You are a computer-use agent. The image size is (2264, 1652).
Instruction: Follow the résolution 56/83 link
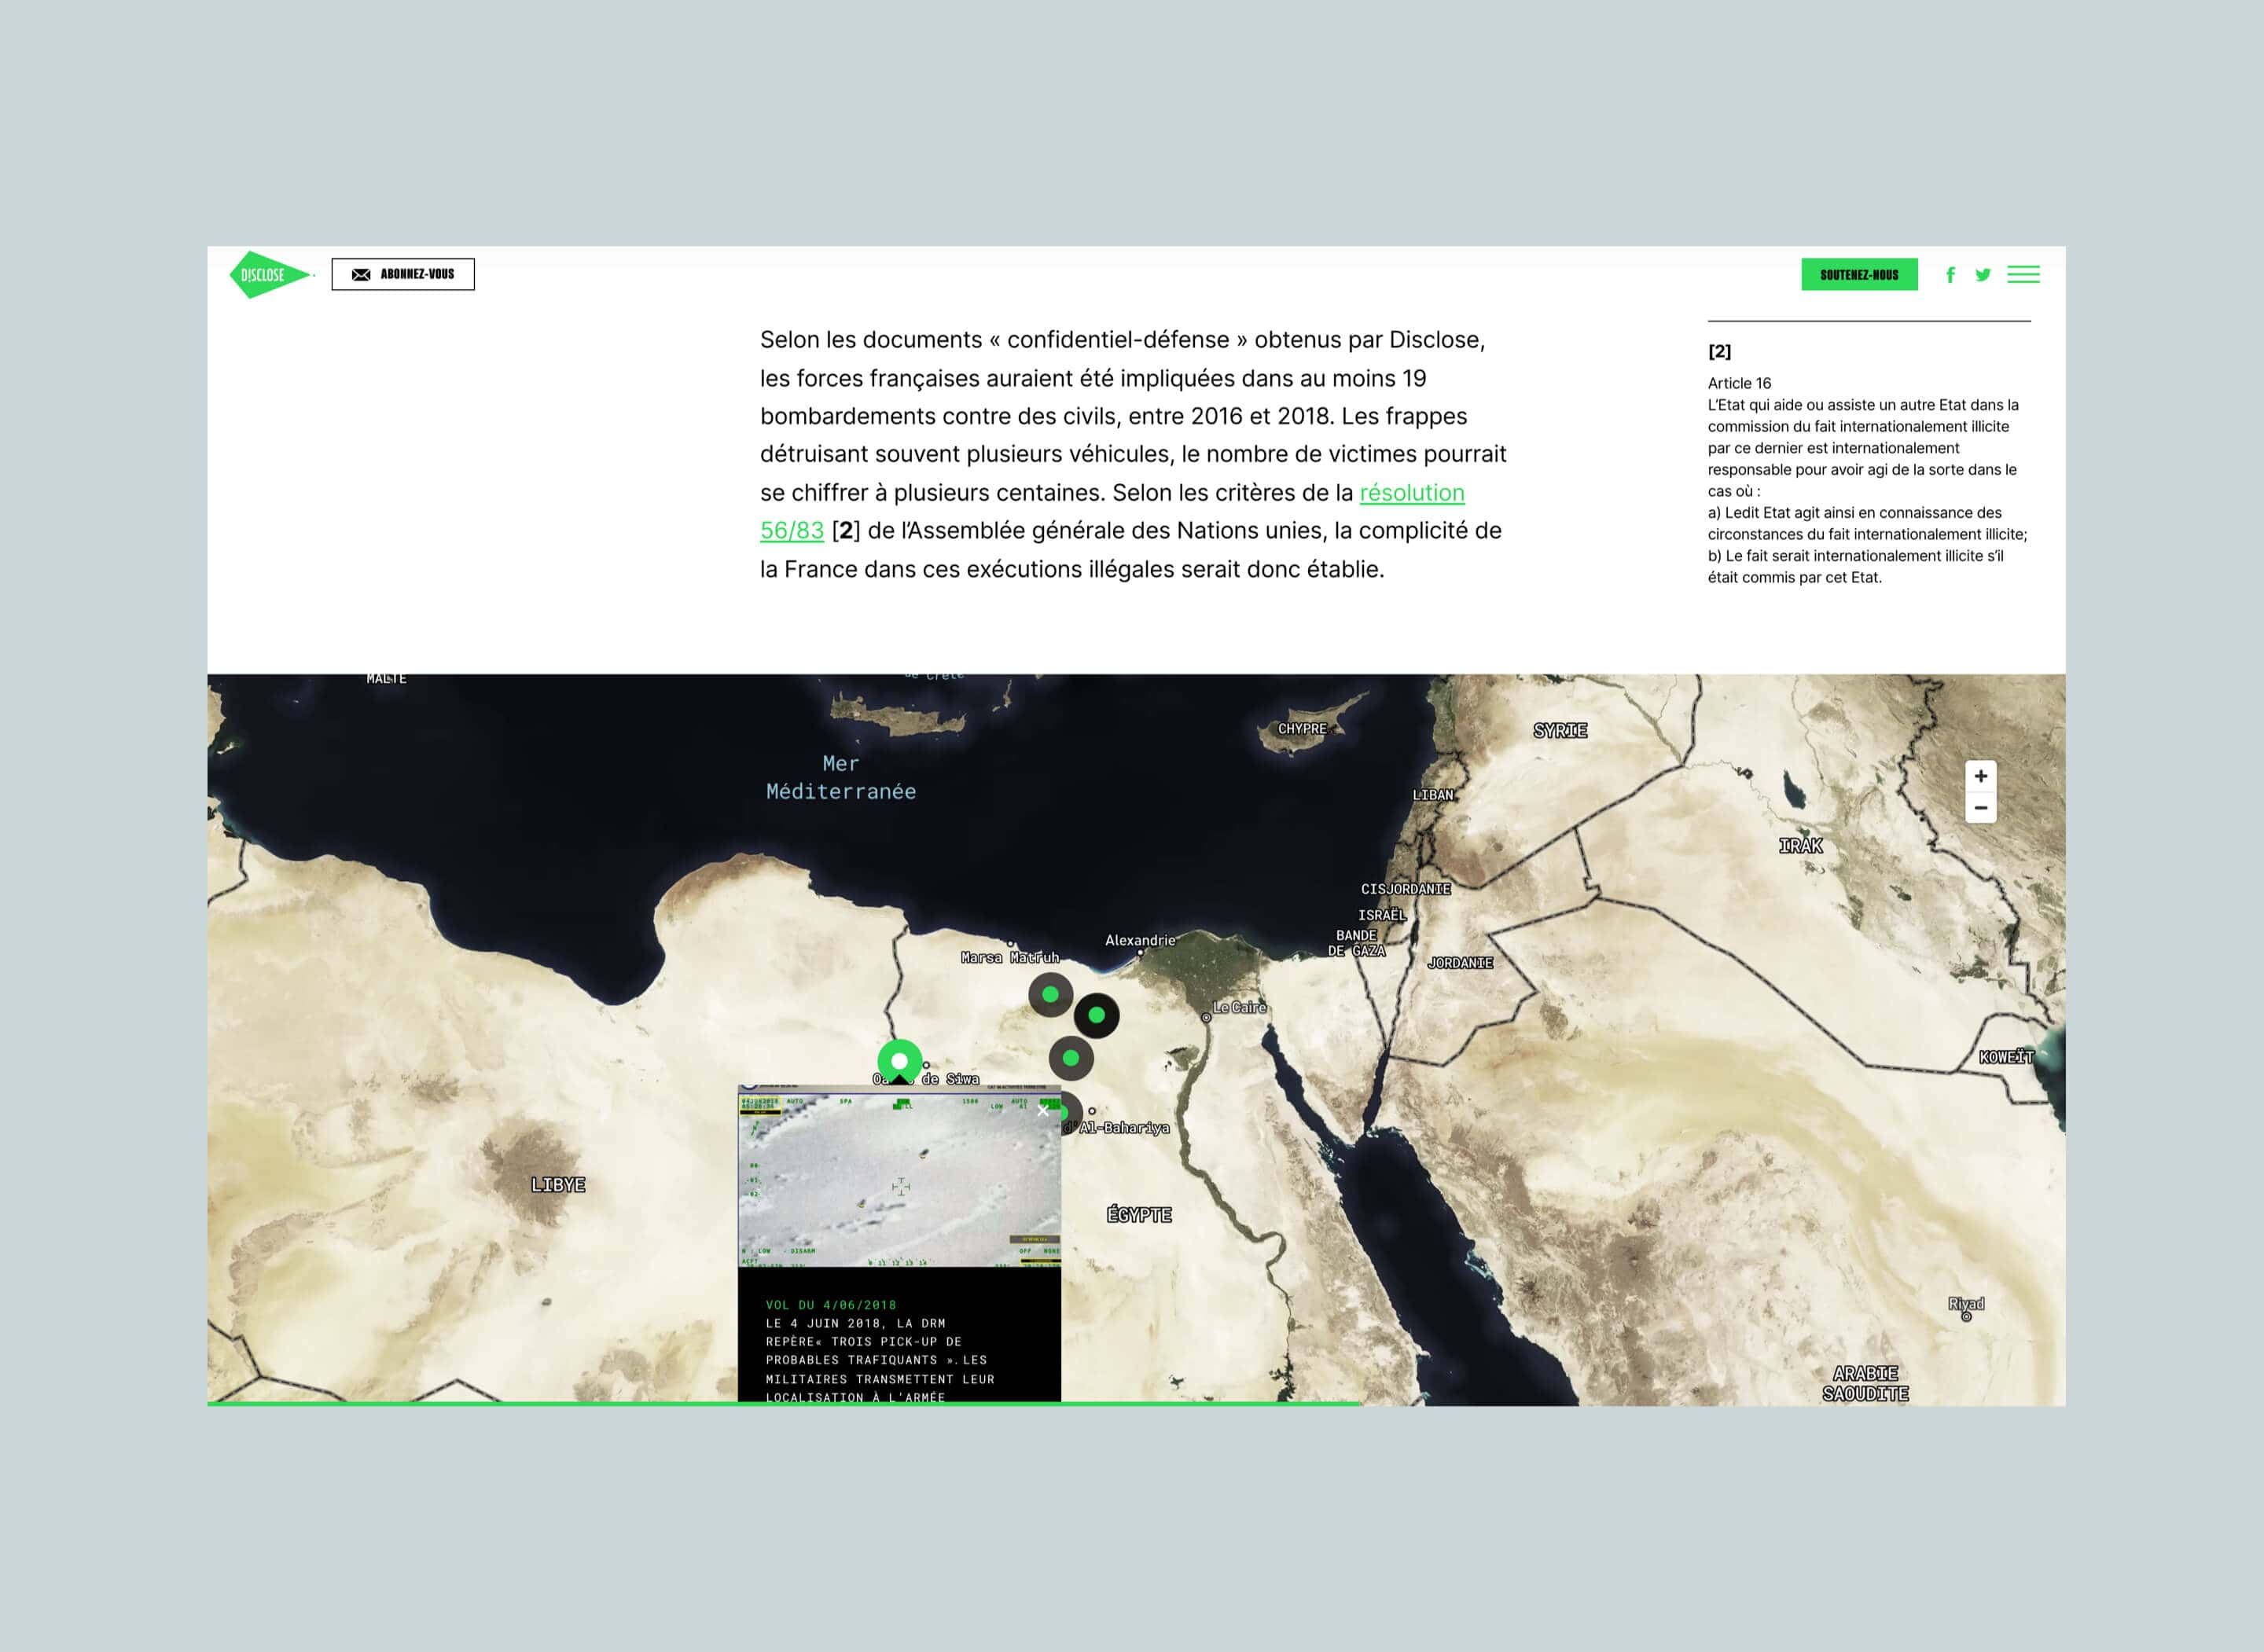[x=1412, y=493]
